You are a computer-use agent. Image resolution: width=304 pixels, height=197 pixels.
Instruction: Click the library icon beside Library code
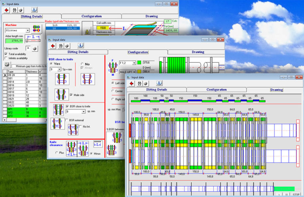point(34,48)
